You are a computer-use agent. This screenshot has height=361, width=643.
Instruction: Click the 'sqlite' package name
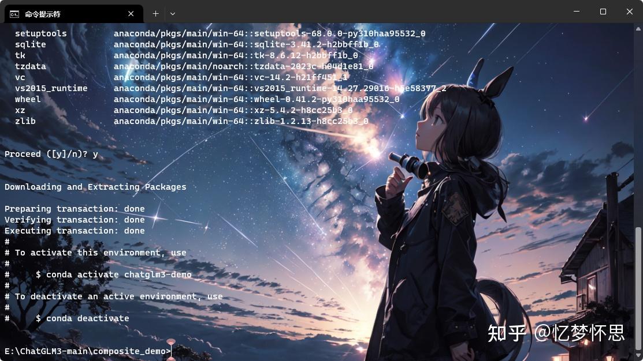pyautogui.click(x=31, y=44)
